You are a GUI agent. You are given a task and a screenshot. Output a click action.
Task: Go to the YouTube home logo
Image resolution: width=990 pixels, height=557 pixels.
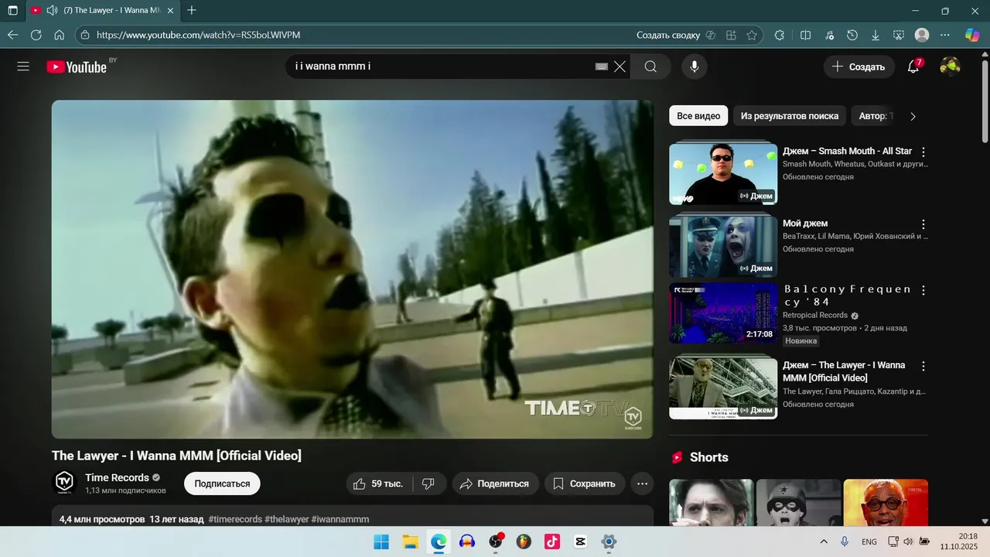click(x=77, y=67)
